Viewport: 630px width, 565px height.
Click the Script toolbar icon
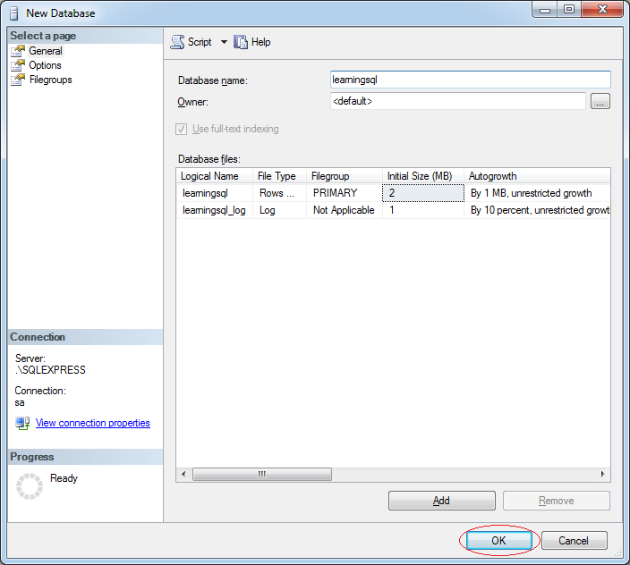point(177,42)
